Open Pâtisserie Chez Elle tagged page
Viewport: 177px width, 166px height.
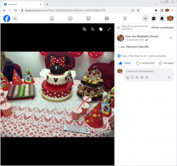(x=137, y=47)
